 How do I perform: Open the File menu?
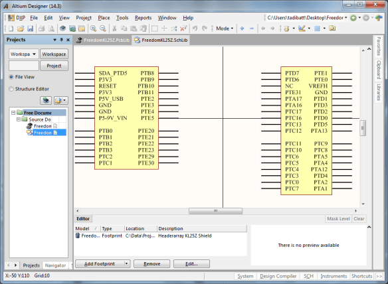[x=34, y=18]
